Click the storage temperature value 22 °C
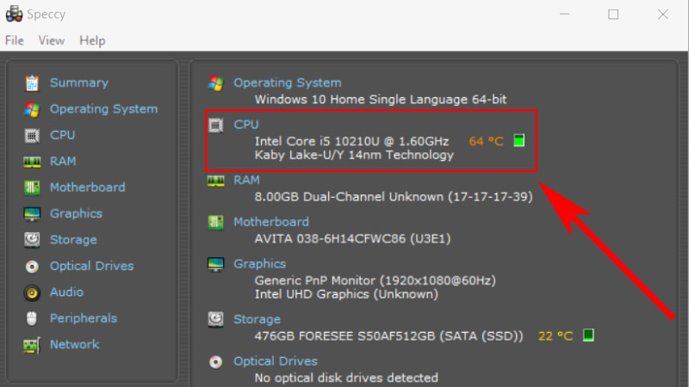 click(x=556, y=336)
